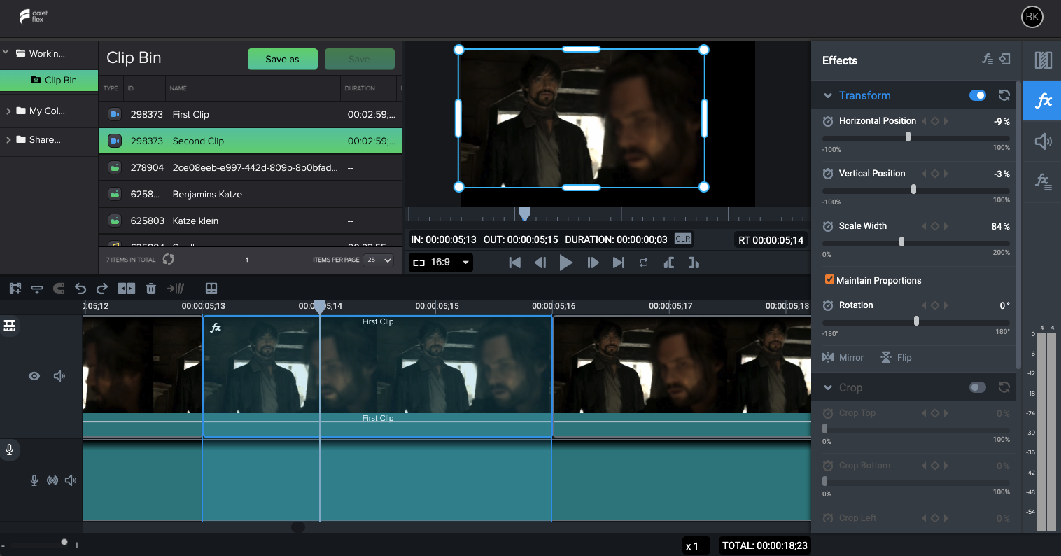The width and height of the screenshot is (1061, 556).
Task: Undo the last timeline action
Action: pyautogui.click(x=80, y=288)
